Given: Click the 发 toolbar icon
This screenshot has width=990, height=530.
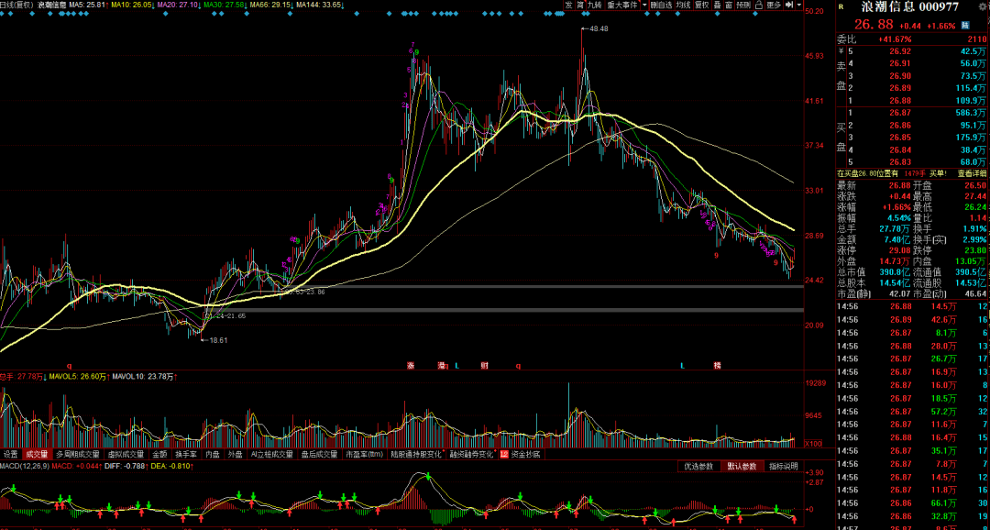Looking at the screenshot, I should click(x=568, y=6).
